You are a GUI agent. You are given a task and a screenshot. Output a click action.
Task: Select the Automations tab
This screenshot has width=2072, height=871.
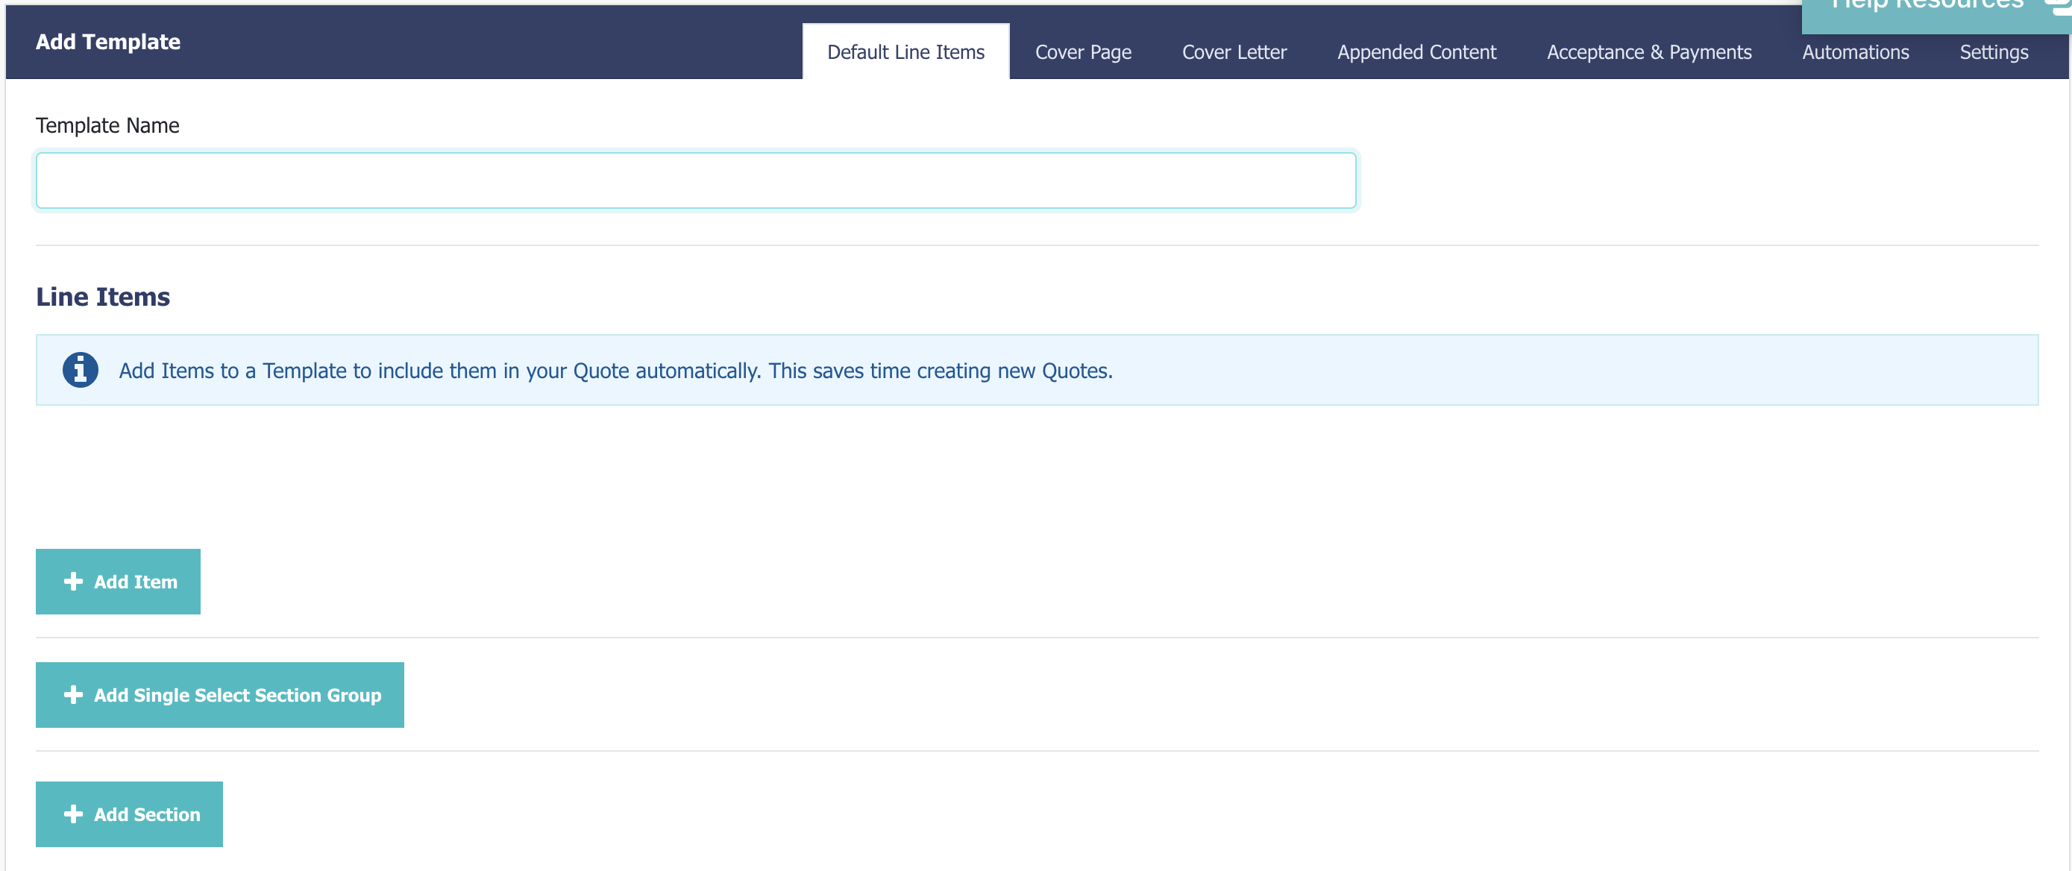(x=1855, y=52)
